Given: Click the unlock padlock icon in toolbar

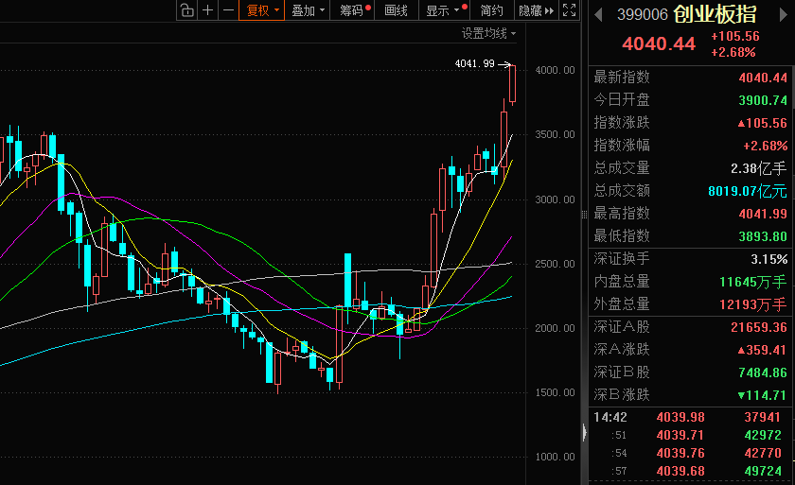Looking at the screenshot, I should [187, 10].
